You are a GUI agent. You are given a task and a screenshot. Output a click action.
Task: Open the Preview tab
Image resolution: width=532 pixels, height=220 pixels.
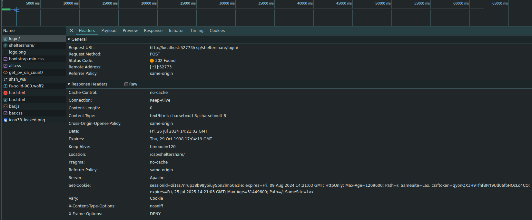point(130,31)
